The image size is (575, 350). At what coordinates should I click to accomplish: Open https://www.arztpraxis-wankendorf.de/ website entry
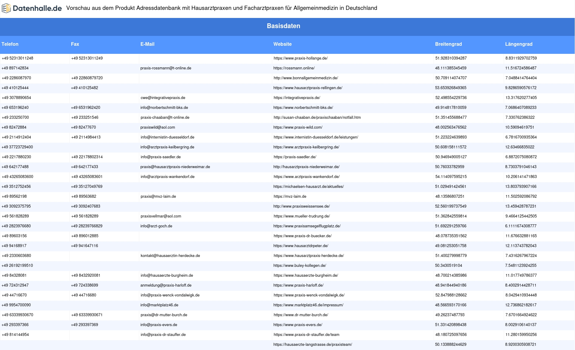[x=307, y=177]
